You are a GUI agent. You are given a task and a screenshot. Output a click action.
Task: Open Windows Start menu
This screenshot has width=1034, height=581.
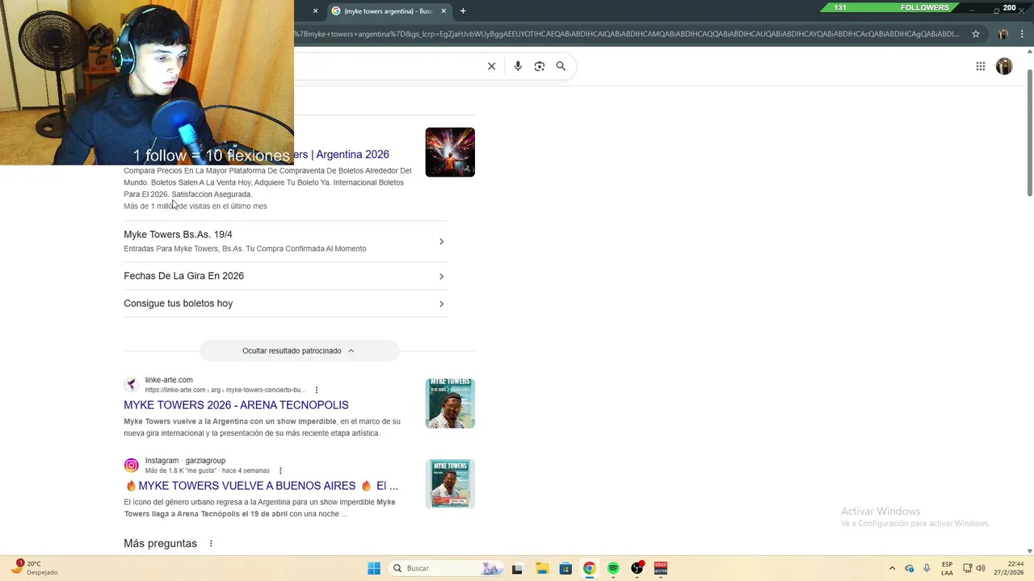coord(374,568)
